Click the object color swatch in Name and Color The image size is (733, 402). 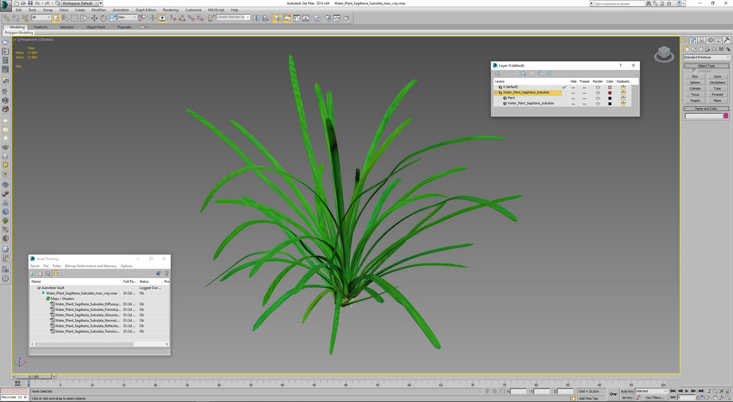click(726, 116)
